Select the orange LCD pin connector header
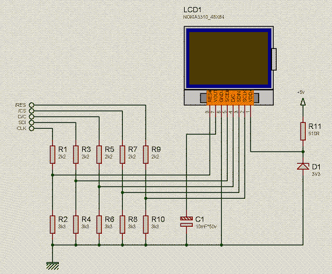Image resolution: width=332 pixels, height=274 pixels. [x=230, y=98]
